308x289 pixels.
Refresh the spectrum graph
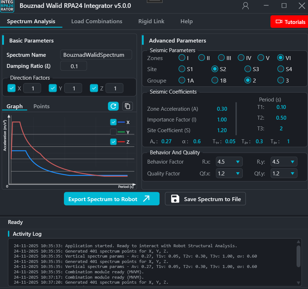pos(113,106)
